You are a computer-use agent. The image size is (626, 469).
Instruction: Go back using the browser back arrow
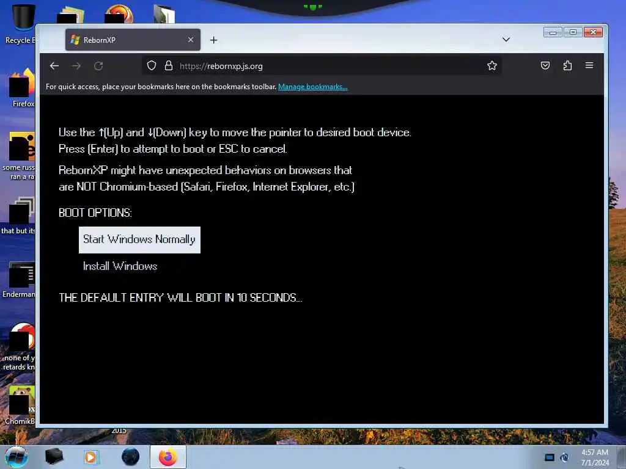54,66
